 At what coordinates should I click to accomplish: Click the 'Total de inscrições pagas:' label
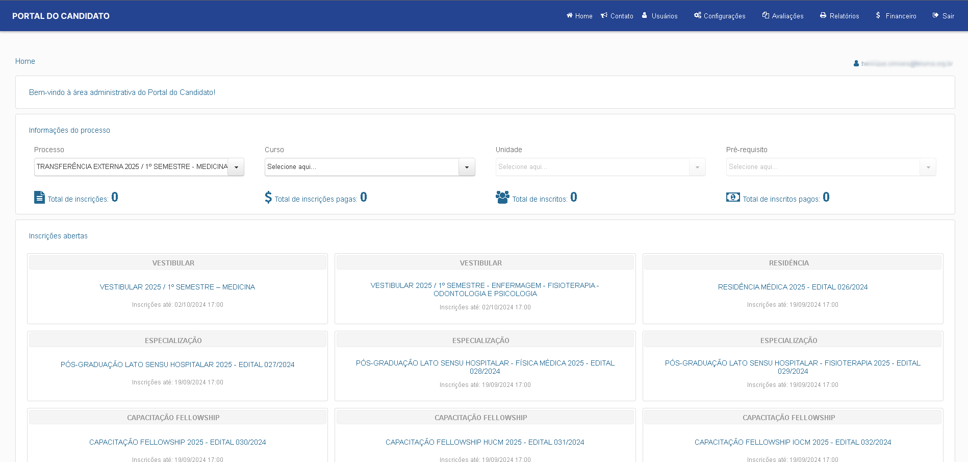click(316, 199)
